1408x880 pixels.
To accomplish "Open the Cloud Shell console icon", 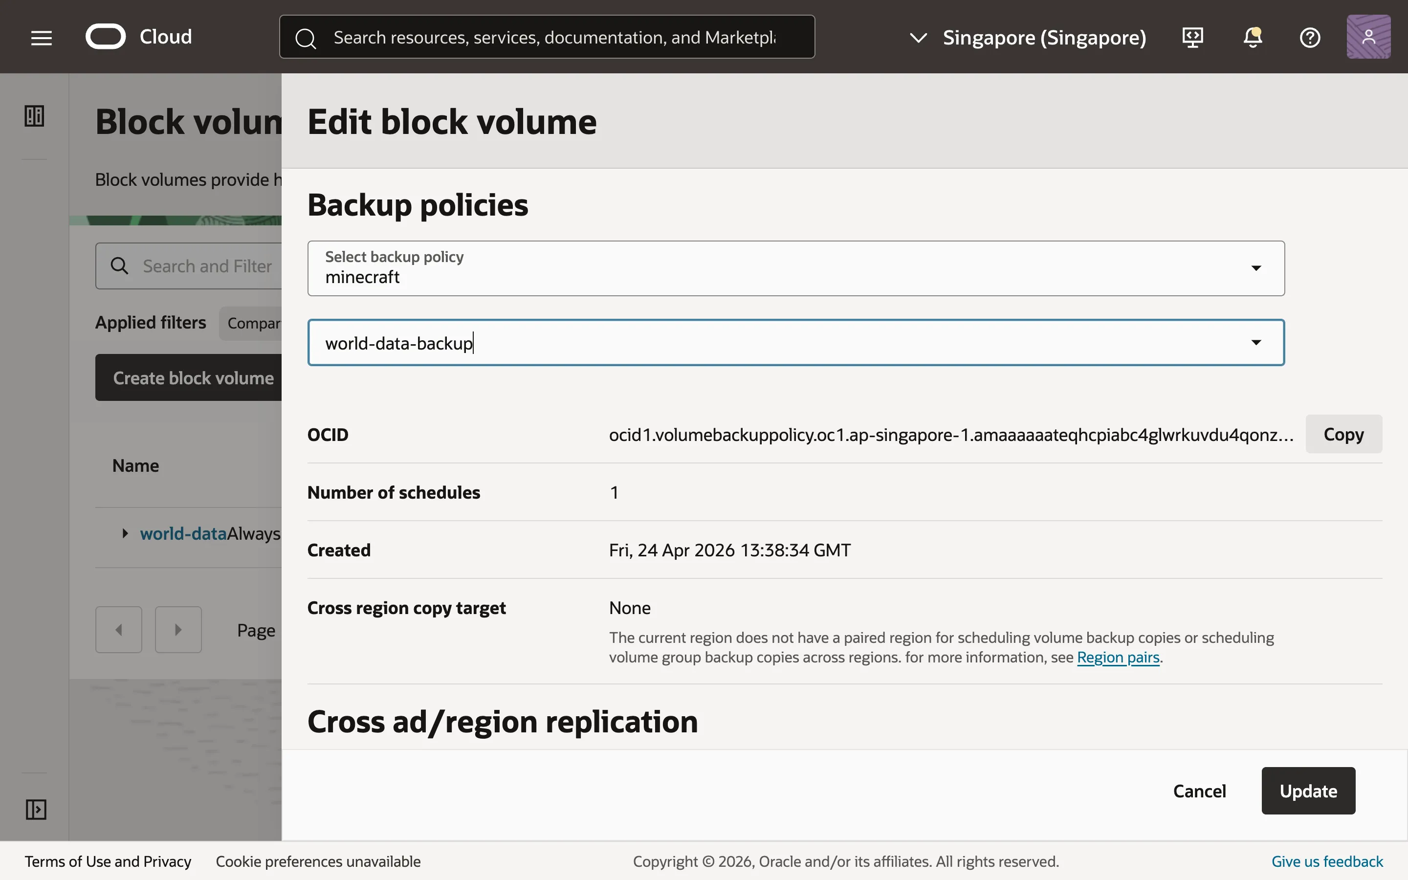I will pyautogui.click(x=1192, y=37).
